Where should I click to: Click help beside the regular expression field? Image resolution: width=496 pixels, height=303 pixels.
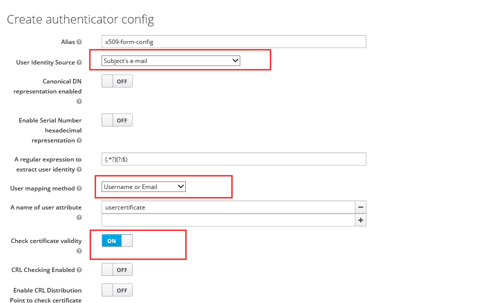pos(79,169)
